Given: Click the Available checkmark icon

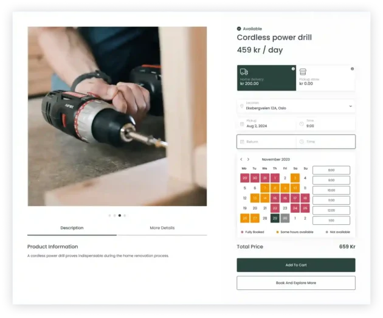Looking at the screenshot, I should pyautogui.click(x=239, y=29).
